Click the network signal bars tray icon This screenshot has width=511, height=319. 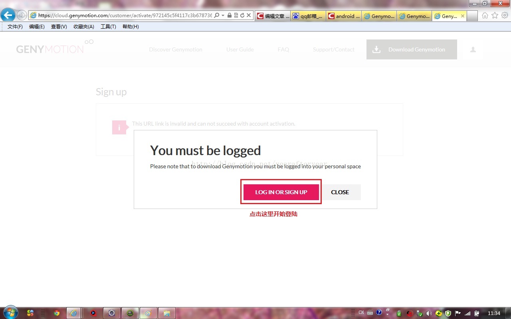coord(467,313)
